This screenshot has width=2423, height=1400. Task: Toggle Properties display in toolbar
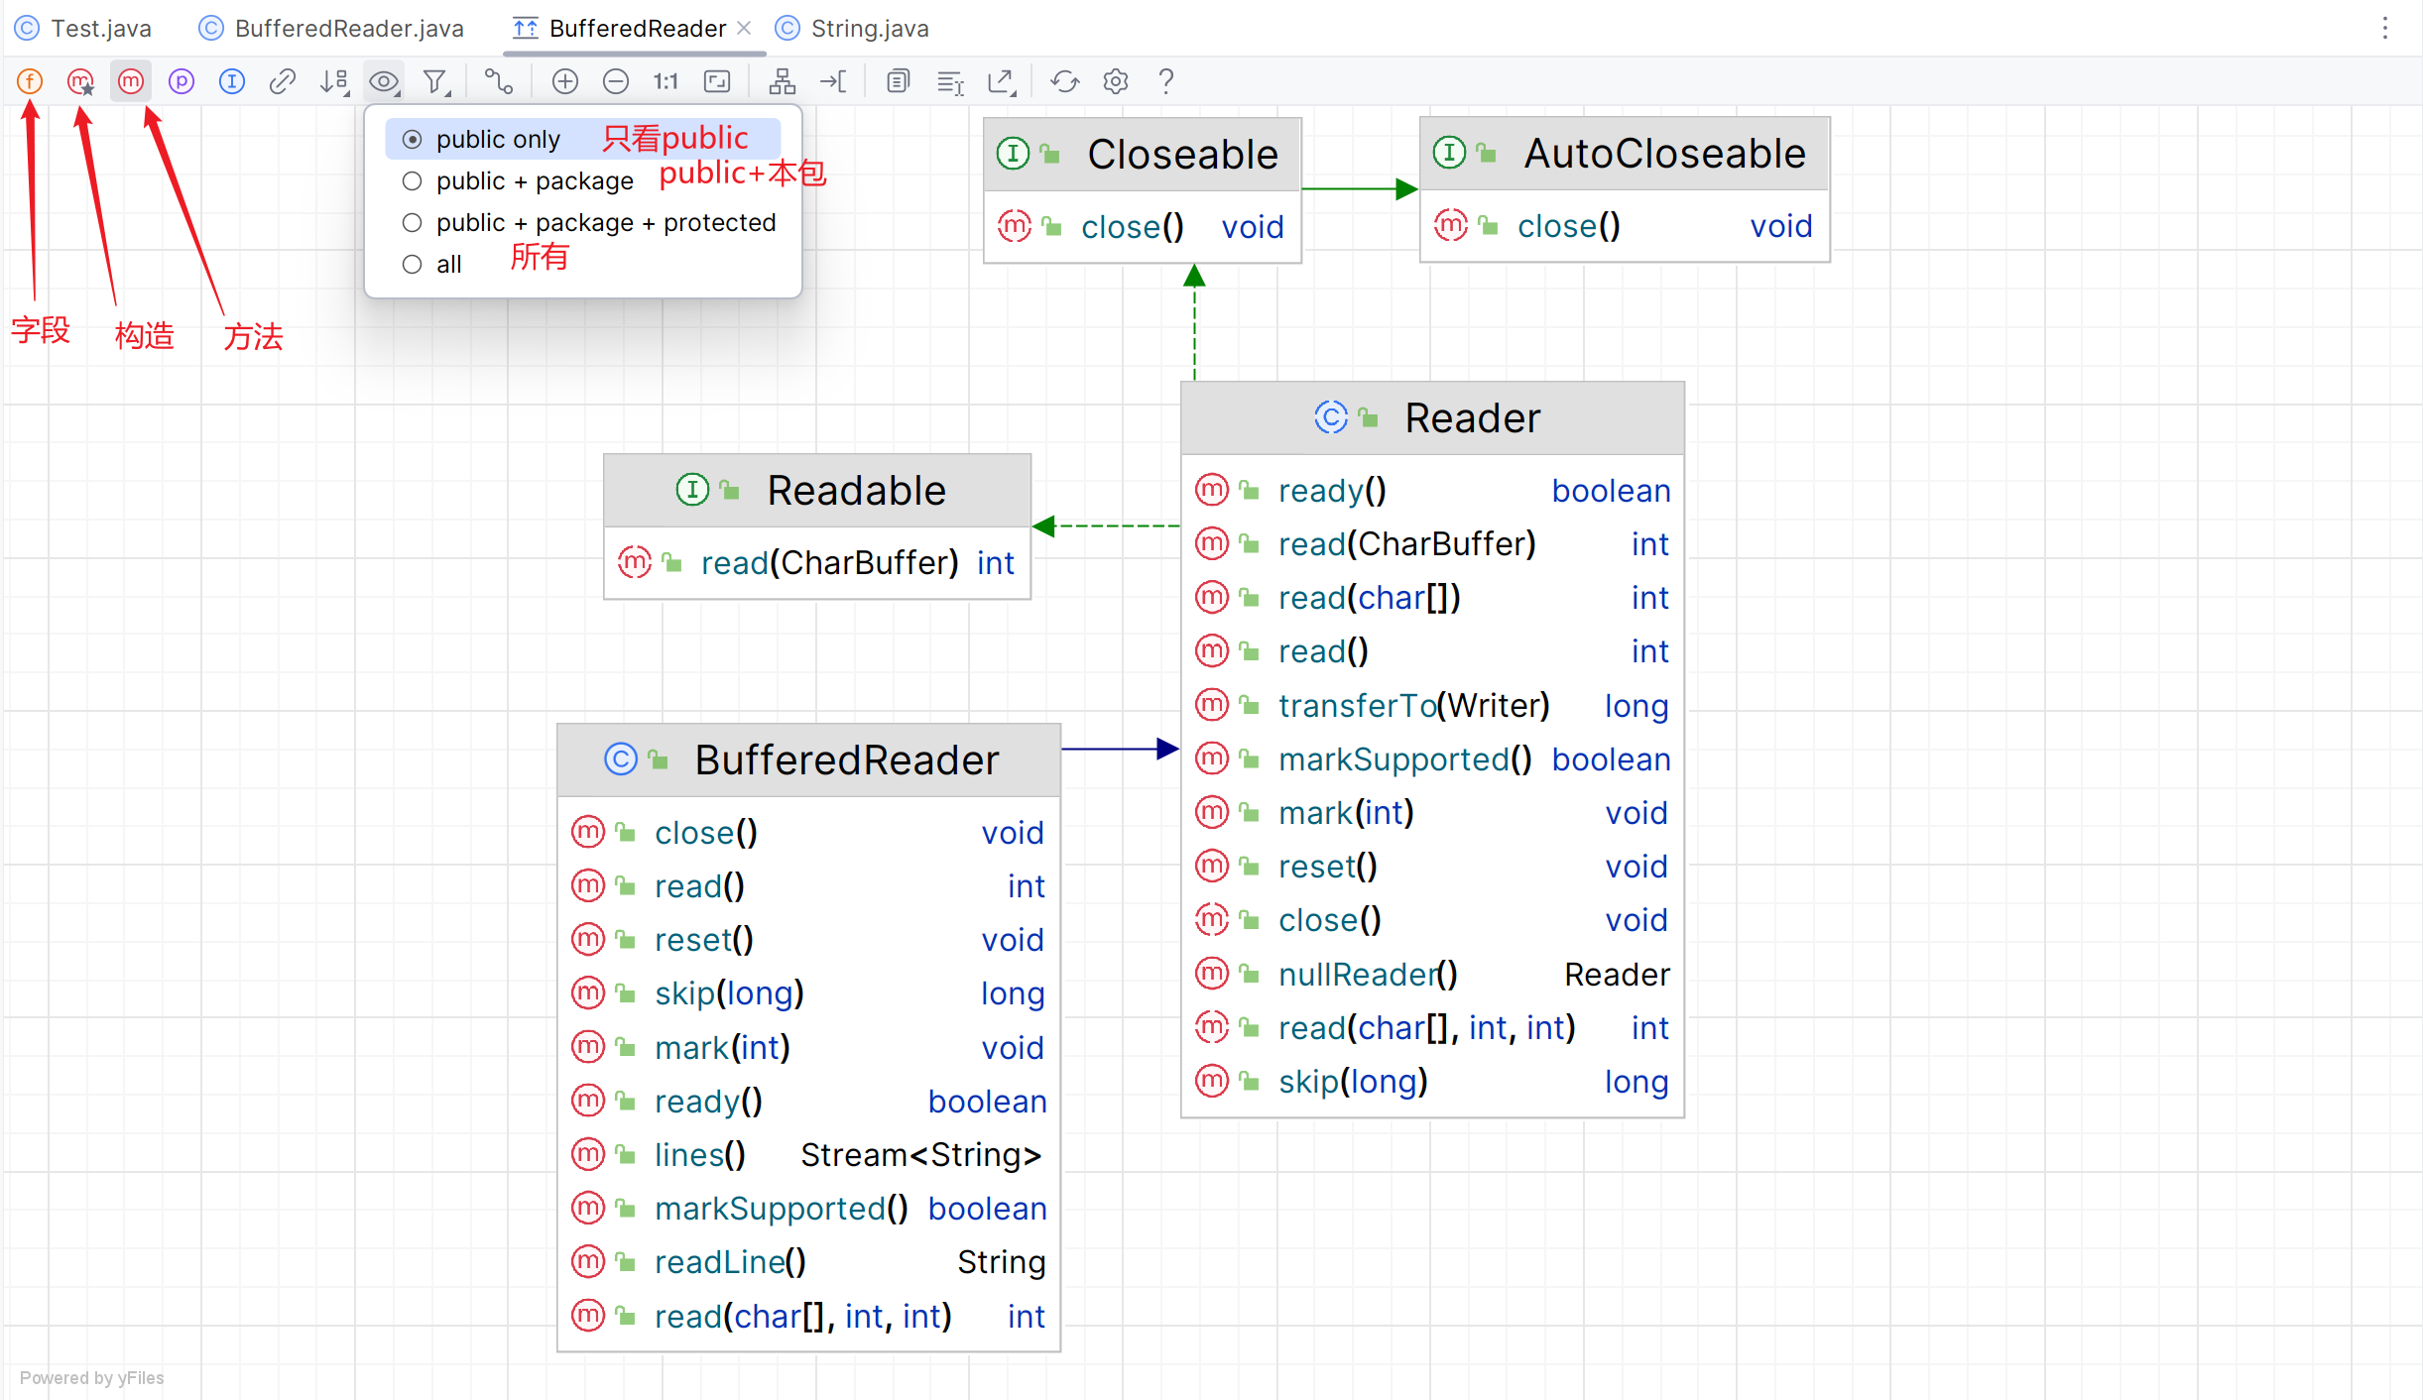coord(182,81)
